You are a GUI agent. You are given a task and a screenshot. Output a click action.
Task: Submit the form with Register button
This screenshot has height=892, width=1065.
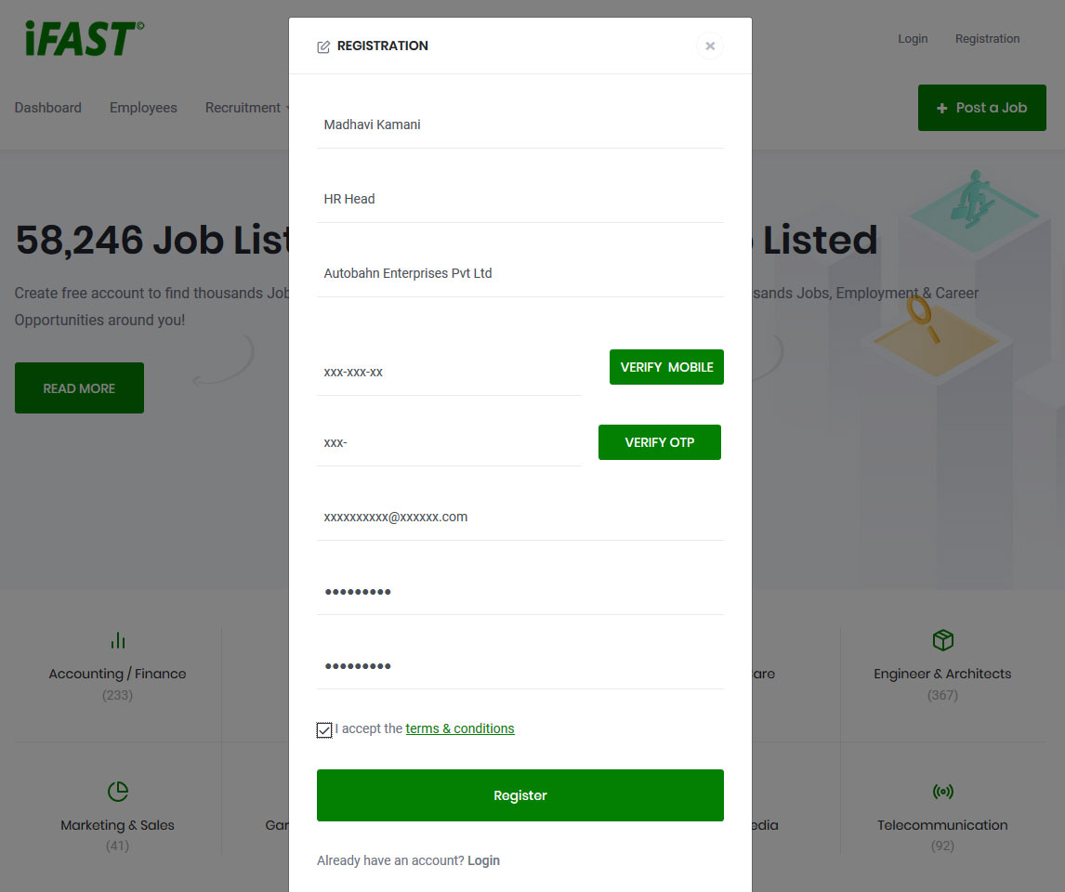(x=520, y=795)
